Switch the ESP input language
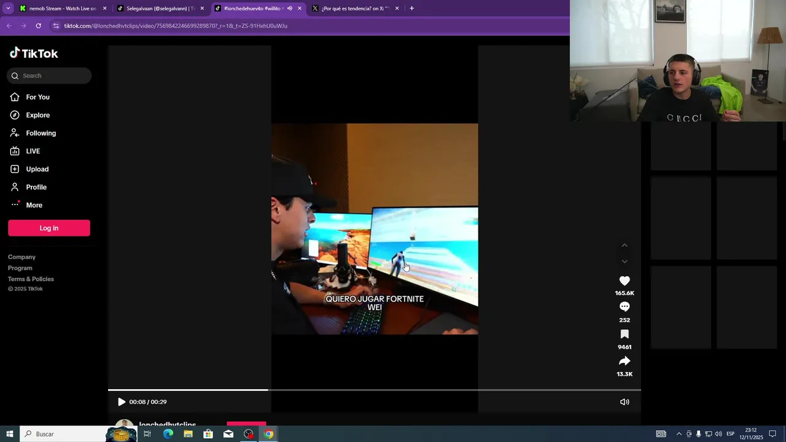786x442 pixels. click(730, 434)
